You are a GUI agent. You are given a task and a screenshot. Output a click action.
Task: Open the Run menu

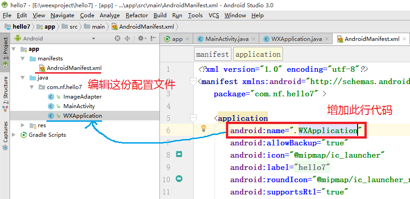point(177,15)
